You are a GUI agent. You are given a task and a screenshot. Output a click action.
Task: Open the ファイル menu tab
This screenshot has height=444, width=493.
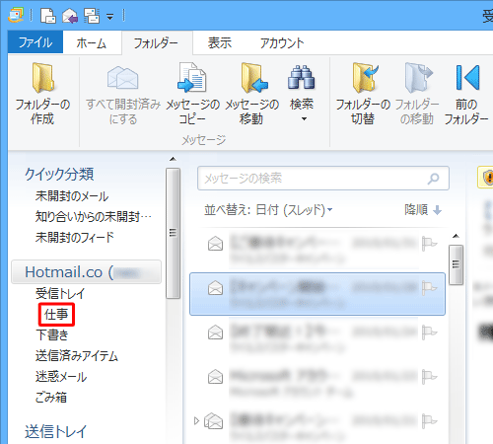click(x=35, y=42)
